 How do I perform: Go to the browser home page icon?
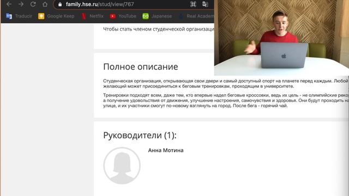pos(45,4)
